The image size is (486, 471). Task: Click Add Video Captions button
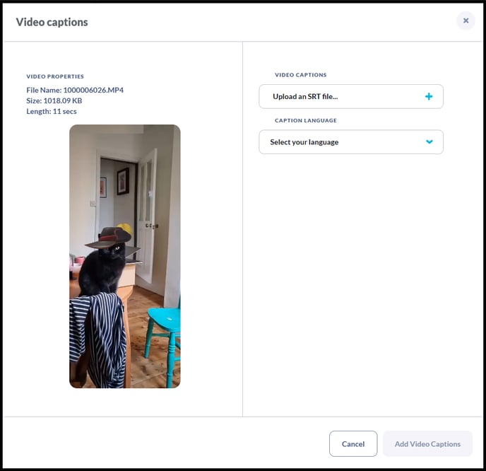click(x=427, y=443)
